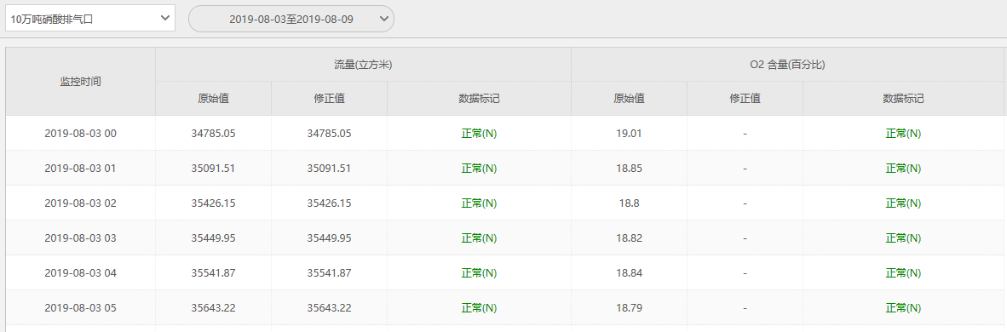The height and width of the screenshot is (332, 1007).
Task: Click flow 正常(N) flag in 2019-08-03 02 row
Action: [x=479, y=203]
